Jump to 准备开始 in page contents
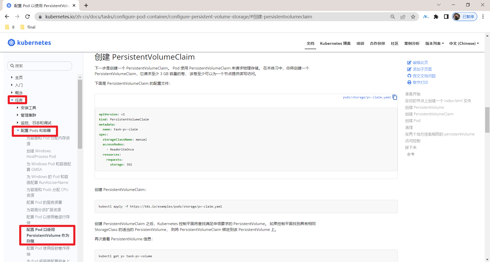This screenshot has height=262, width=490. tap(413, 94)
